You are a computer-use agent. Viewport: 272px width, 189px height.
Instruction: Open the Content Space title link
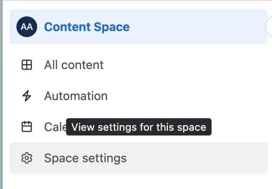pos(86,27)
